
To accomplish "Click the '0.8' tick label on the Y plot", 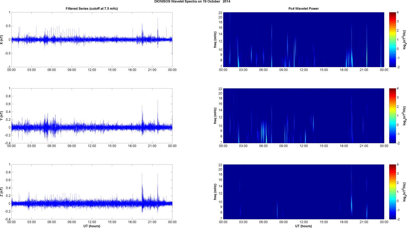I will (x=8, y=96).
